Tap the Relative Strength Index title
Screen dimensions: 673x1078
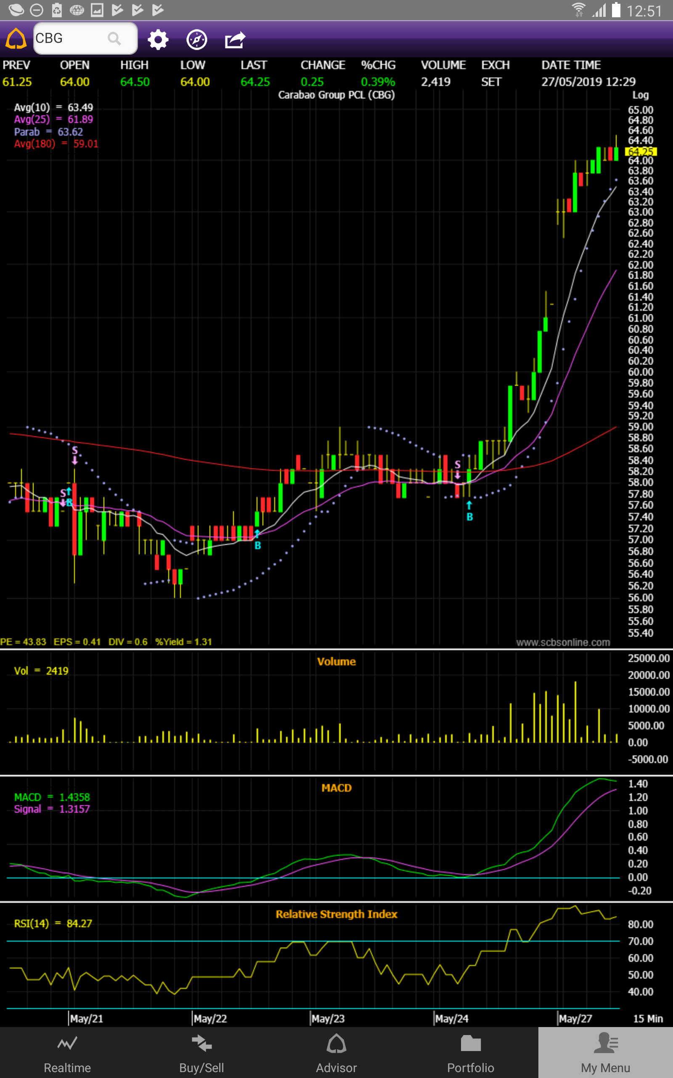coord(336,915)
